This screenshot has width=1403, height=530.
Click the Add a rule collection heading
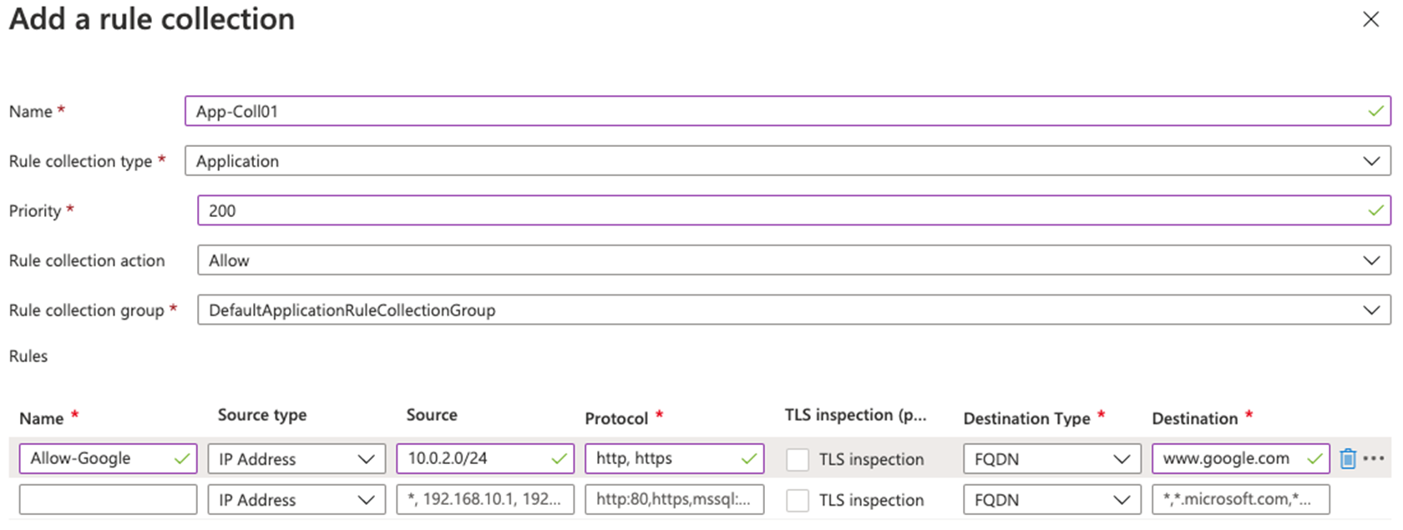click(x=152, y=19)
